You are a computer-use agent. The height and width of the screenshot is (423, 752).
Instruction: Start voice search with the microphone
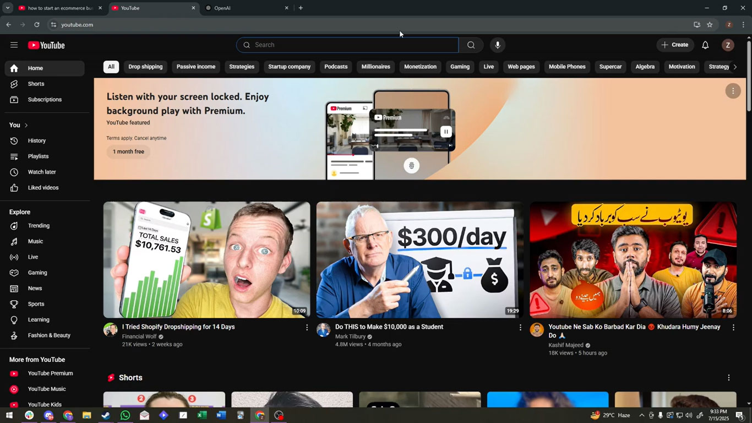pos(498,45)
